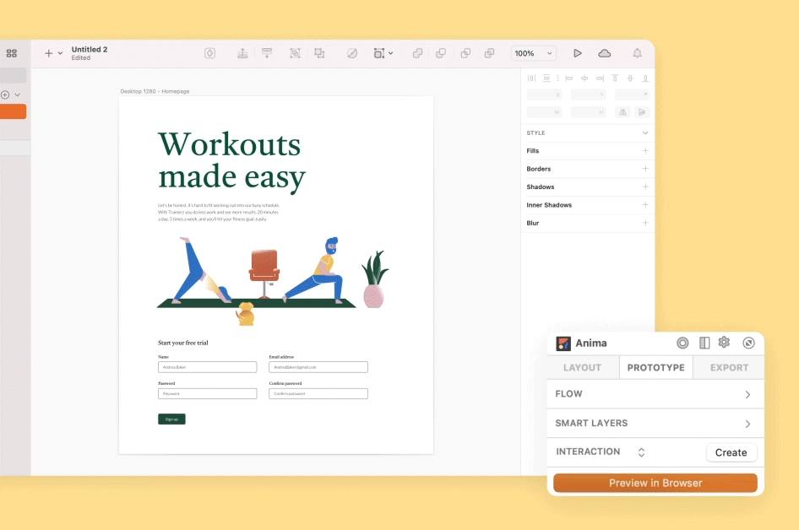Click the components grid view icon
The image size is (799, 530).
pos(12,53)
